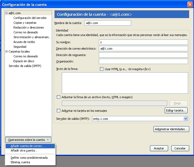Open the Servidor de salida SMTP dropdown
The height and width of the screenshot is (167, 194).
(186, 119)
